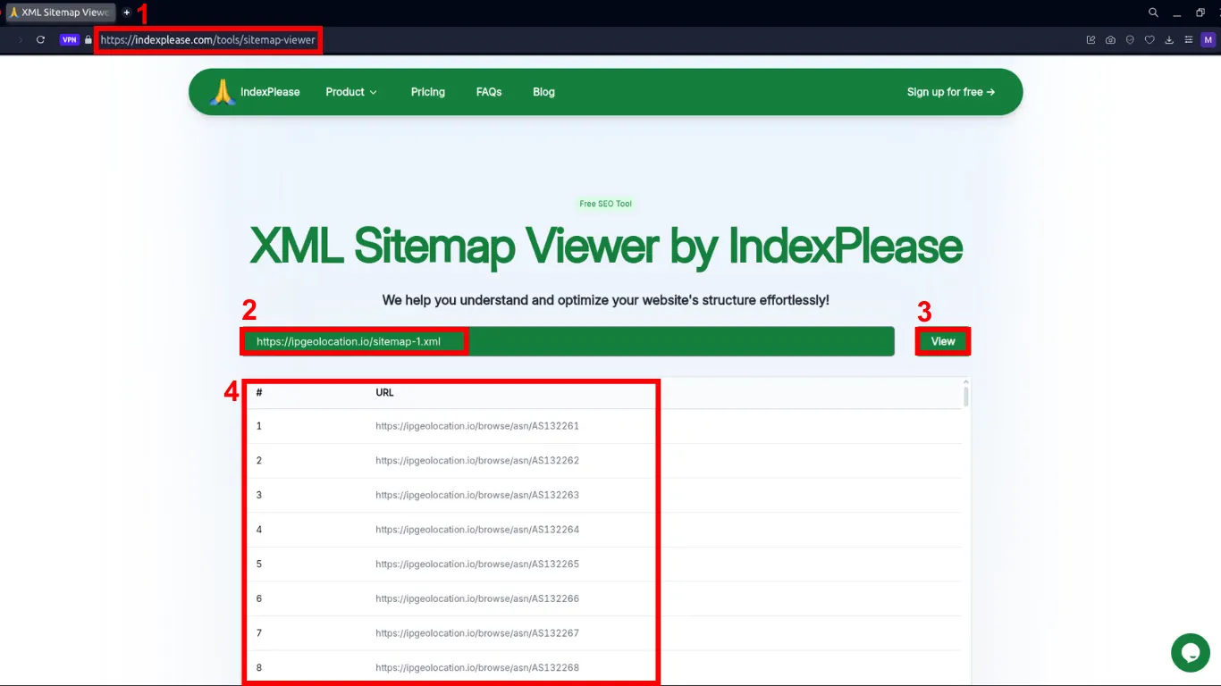Select the URL ending in AS132265
The height and width of the screenshot is (686, 1221).
(x=477, y=565)
